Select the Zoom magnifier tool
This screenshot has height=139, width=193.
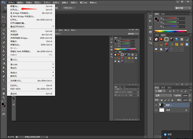pyautogui.click(x=4, y=97)
